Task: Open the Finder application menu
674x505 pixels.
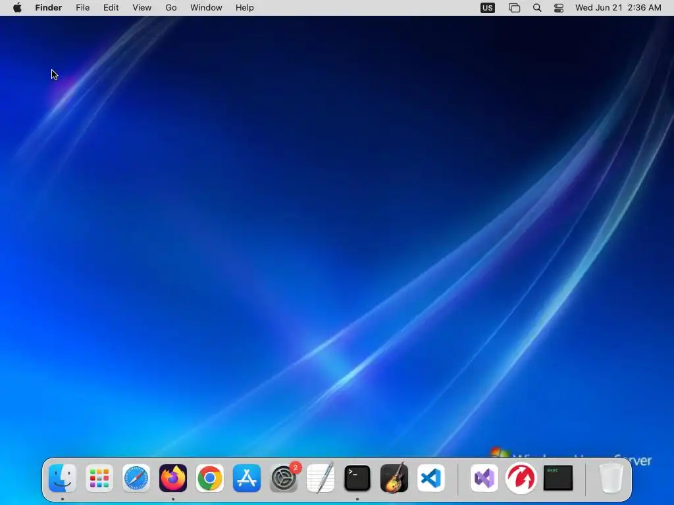Action: (x=49, y=8)
